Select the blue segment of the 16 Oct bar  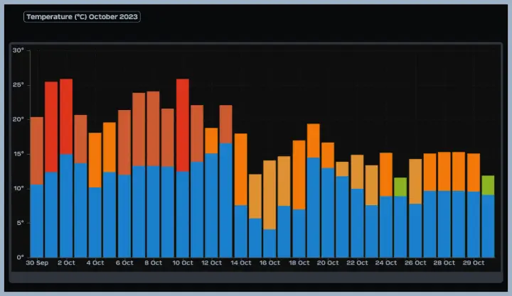coord(270,243)
